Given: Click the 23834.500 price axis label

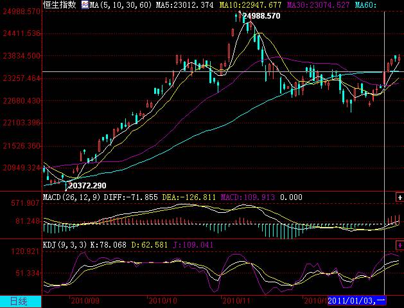Looking at the screenshot, I should pos(22,56).
